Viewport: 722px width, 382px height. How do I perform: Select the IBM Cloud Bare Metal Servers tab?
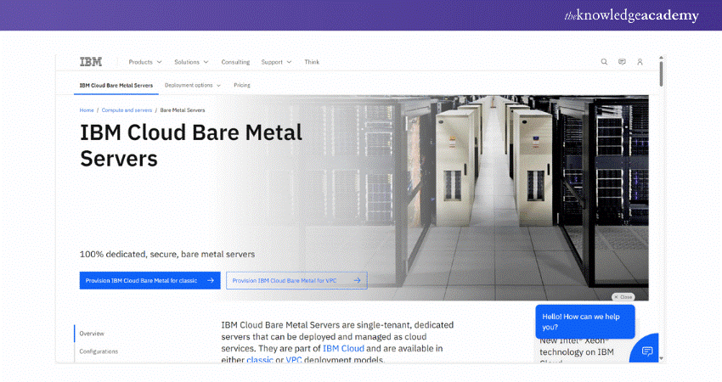click(114, 85)
